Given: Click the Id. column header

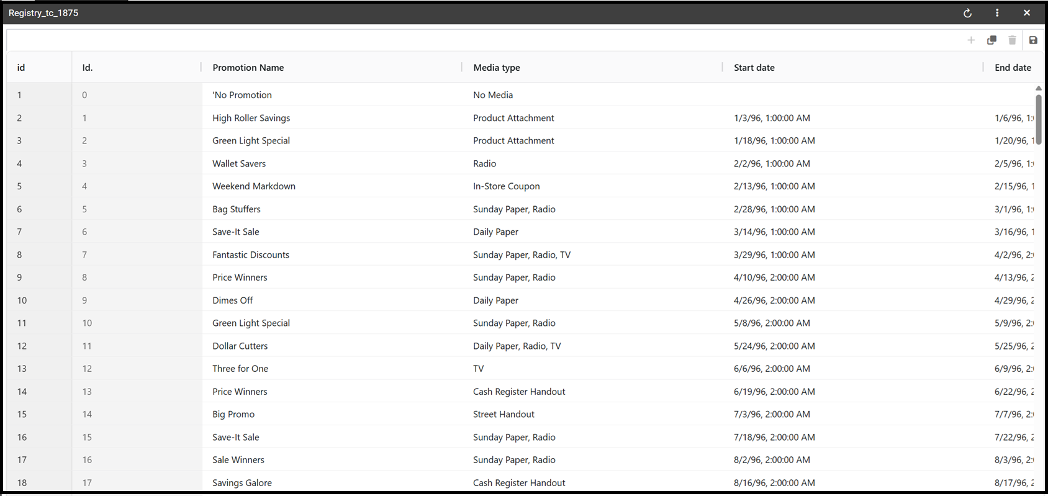Looking at the screenshot, I should pos(88,68).
